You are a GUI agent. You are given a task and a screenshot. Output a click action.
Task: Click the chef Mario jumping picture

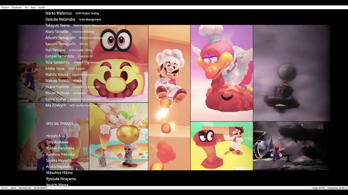click(x=169, y=97)
